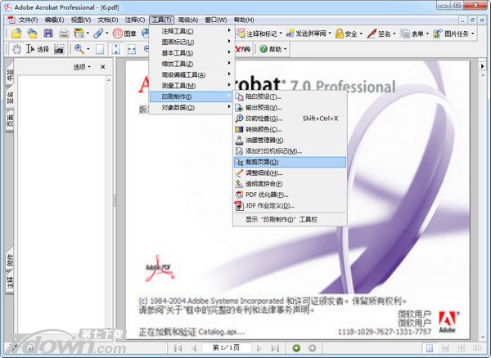Click the green go-to-next-view button
Screen dimensions: 491x358
pyautogui.click(x=297, y=348)
